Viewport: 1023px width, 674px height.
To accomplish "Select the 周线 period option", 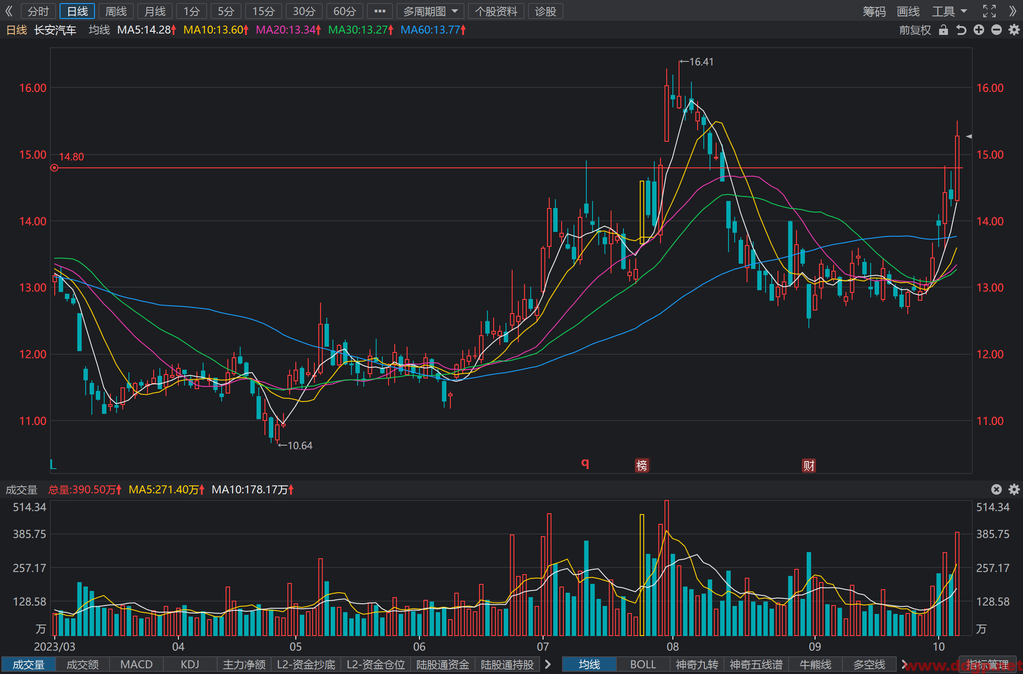I will coord(116,11).
